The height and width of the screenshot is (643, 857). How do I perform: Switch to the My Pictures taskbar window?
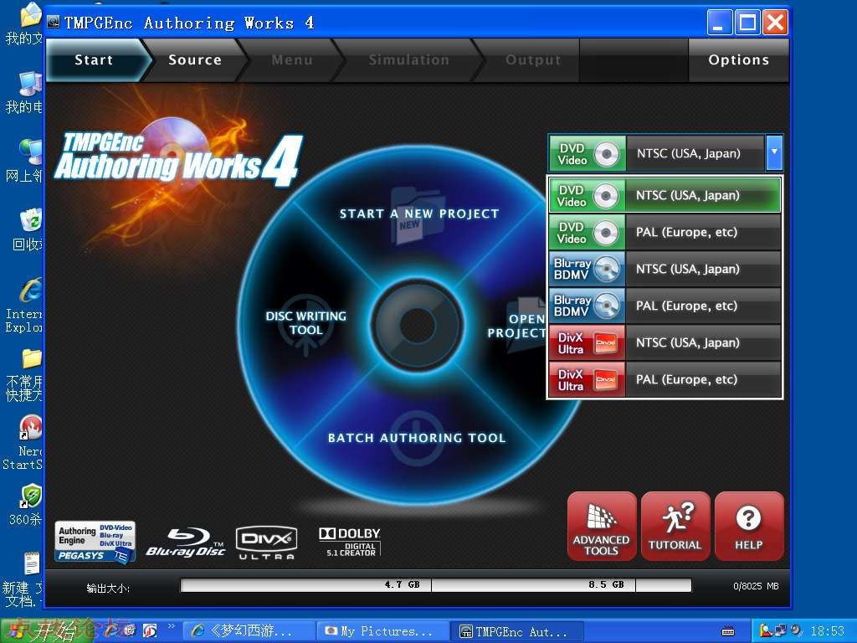[x=383, y=631]
